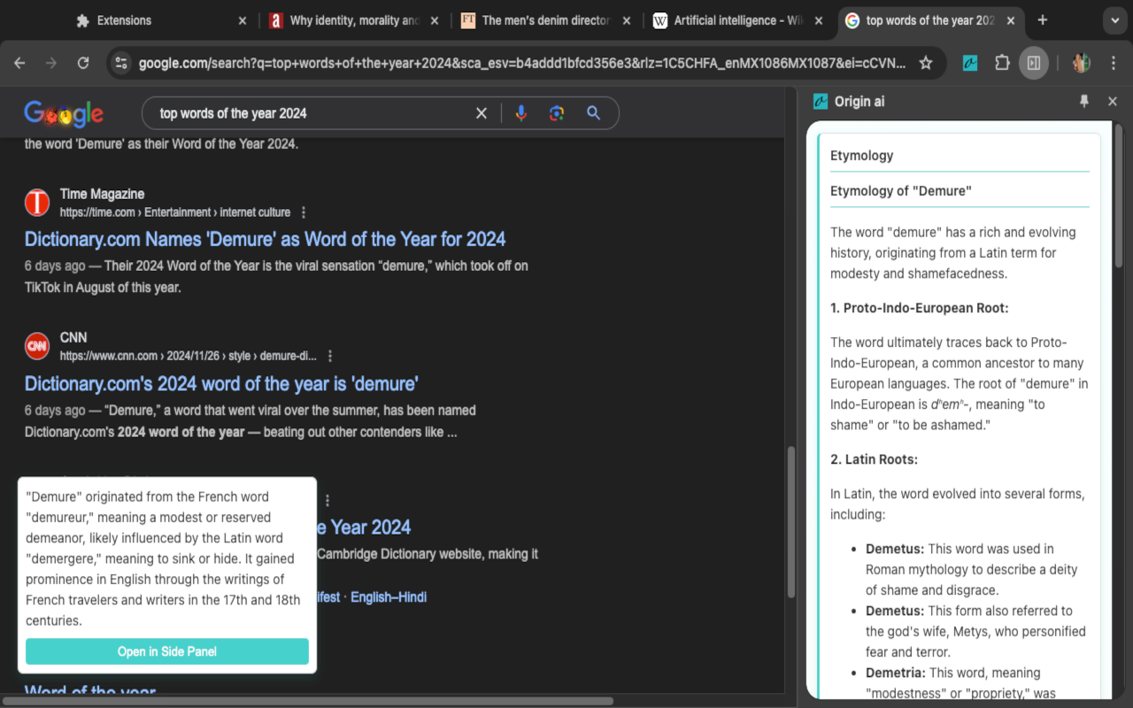Click the 'Time Magazine' source name
The image size is (1133, 708).
click(102, 194)
